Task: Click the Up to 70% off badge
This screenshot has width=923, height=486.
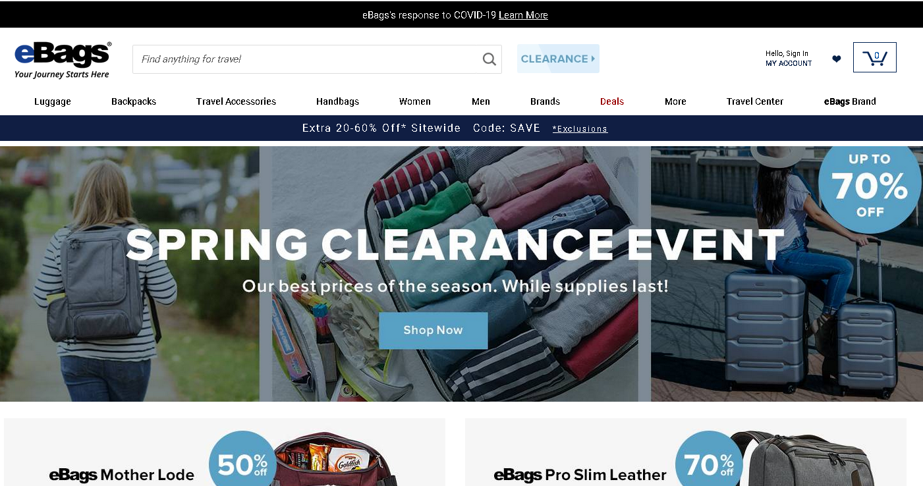Action: [x=870, y=186]
